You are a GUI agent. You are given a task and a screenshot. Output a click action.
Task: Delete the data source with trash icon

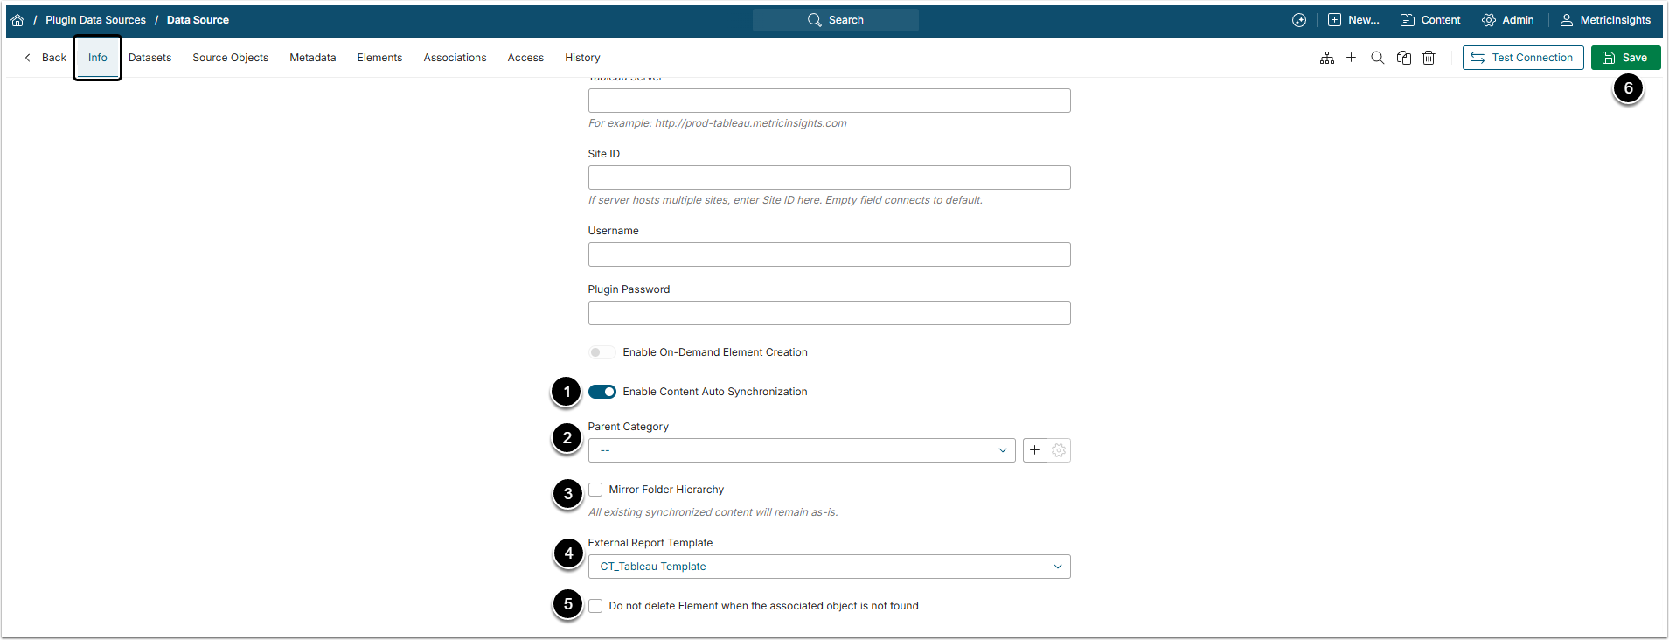[x=1429, y=58]
